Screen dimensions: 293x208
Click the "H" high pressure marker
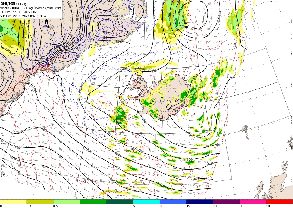click(46, 22)
